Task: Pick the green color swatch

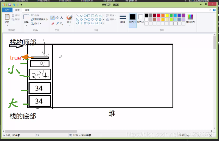Action: coord(171,15)
